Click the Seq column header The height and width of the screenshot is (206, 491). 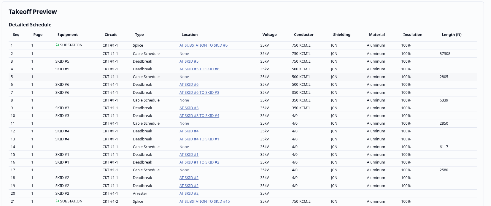pyautogui.click(x=16, y=35)
